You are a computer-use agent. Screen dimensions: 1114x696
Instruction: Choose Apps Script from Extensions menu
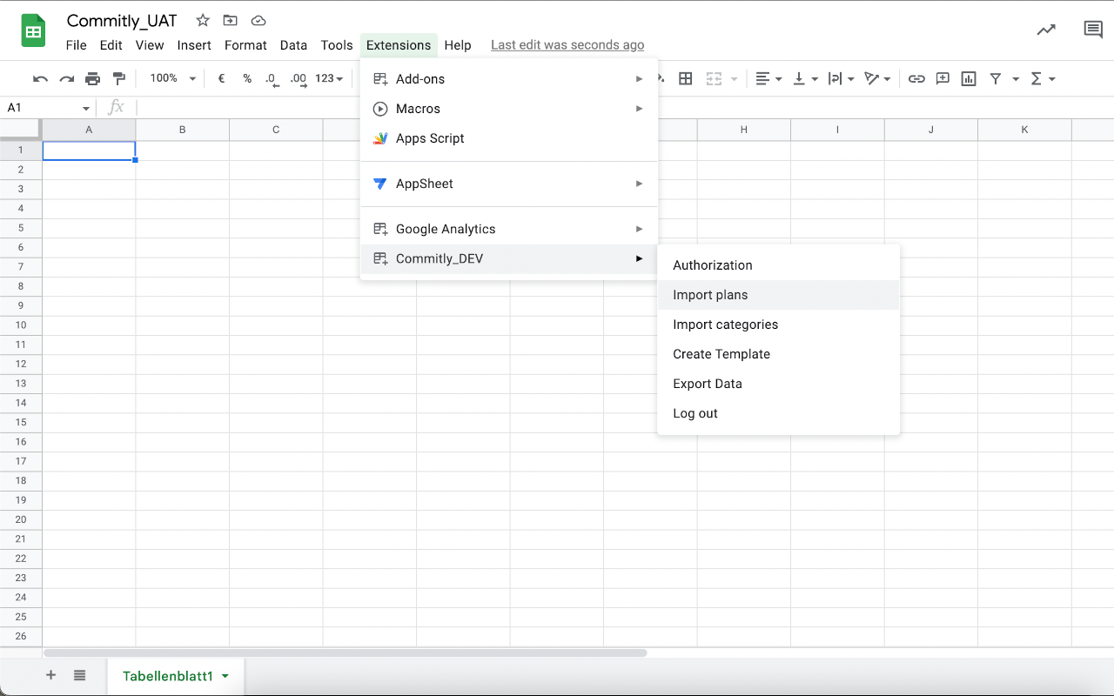click(x=509, y=138)
